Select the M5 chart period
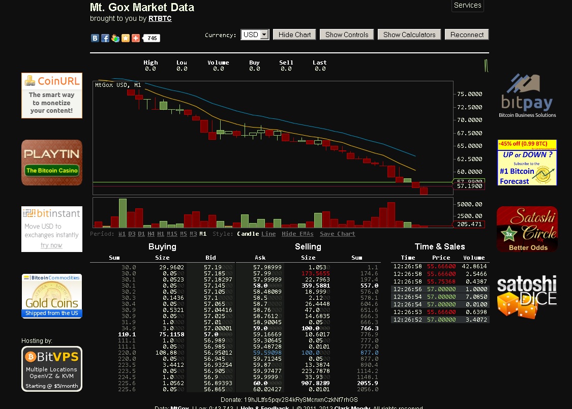This screenshot has height=409, width=572. tap(184, 234)
